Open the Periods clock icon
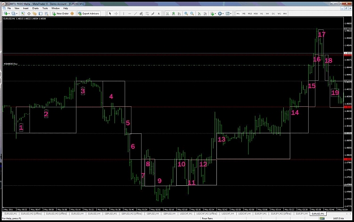 coord(220,14)
